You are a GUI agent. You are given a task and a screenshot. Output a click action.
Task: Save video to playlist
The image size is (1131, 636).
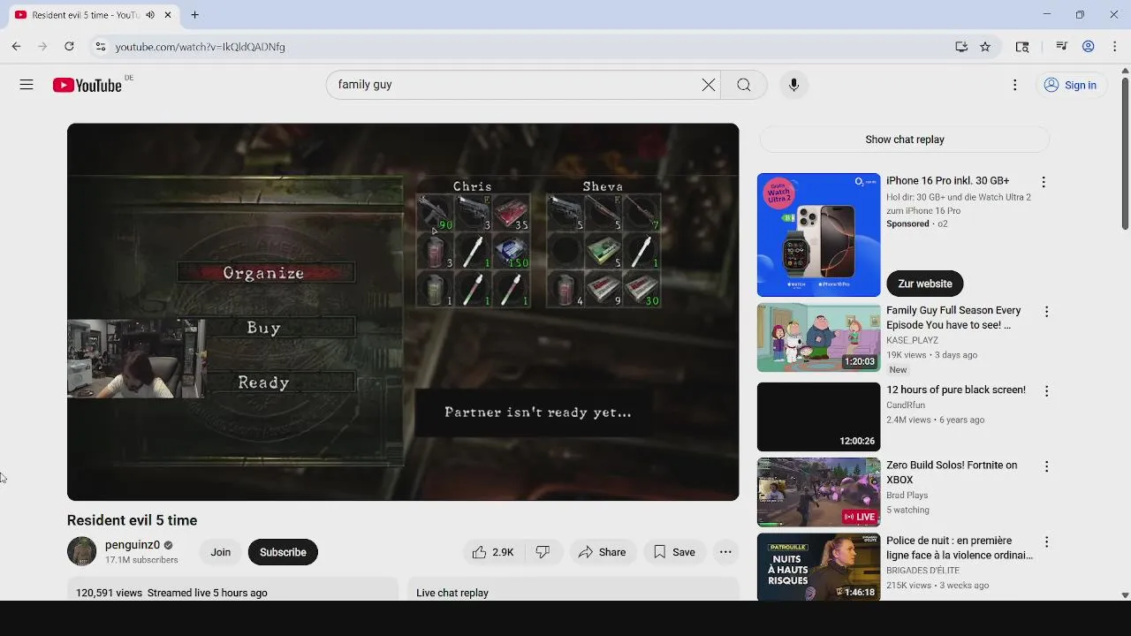click(674, 552)
